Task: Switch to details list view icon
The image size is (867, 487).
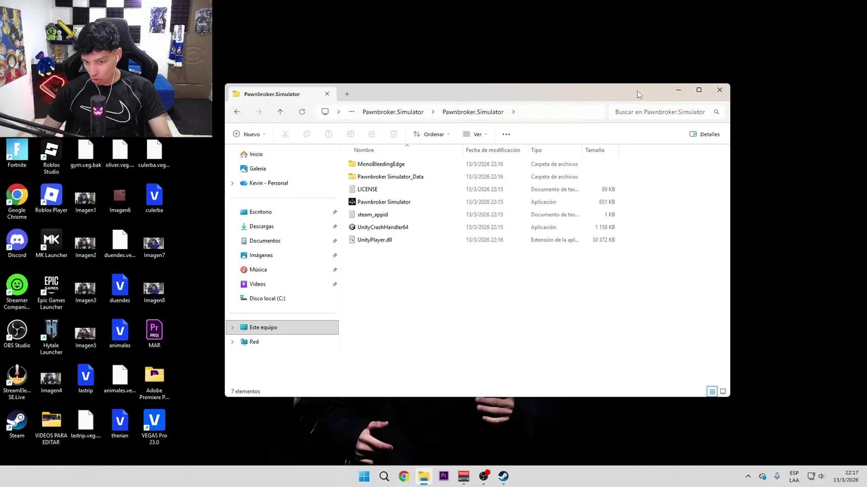Action: pyautogui.click(x=712, y=391)
